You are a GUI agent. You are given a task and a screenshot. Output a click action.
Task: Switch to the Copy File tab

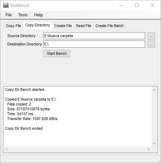click(13, 26)
